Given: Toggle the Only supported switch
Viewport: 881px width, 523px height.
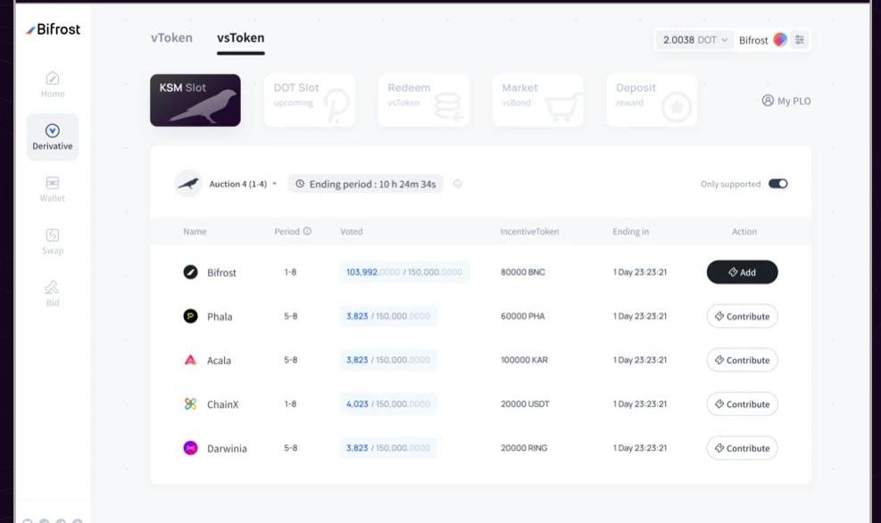Looking at the screenshot, I should click(778, 184).
